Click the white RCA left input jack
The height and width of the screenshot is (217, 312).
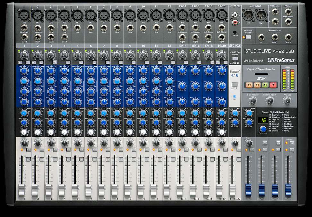(x=235, y=14)
